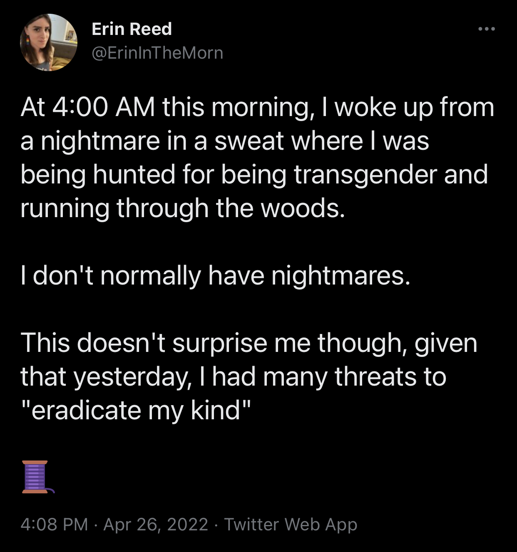Click Erin Reed's profile avatar photo
The height and width of the screenshot is (552, 517).
click(49, 42)
